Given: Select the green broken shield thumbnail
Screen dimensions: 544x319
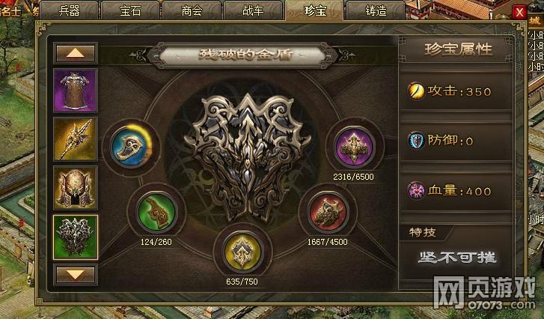Looking at the screenshot, I should tap(76, 237).
